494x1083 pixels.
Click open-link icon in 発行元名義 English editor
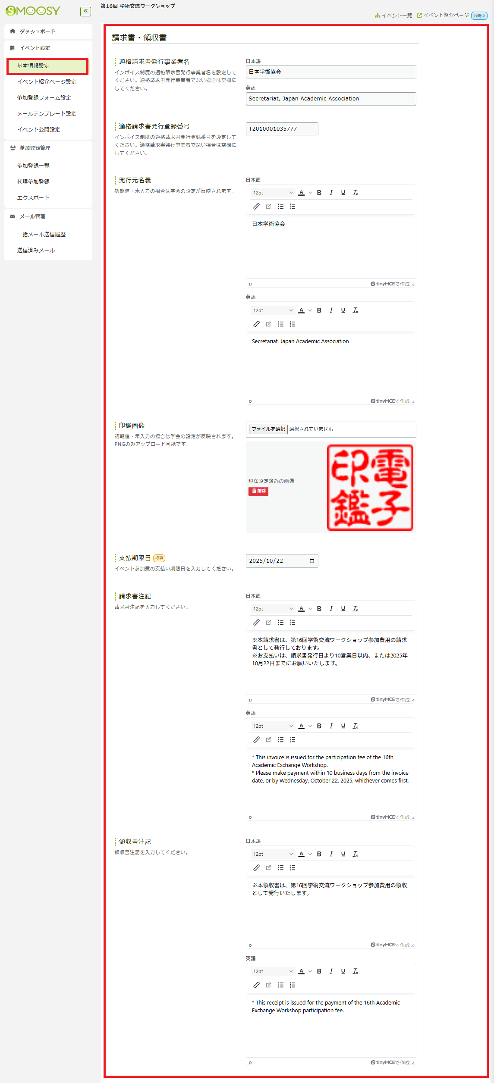[x=268, y=324]
